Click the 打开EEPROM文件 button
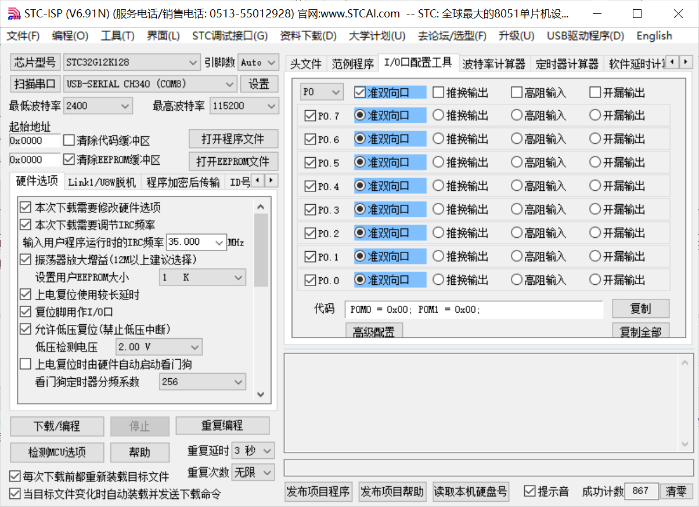 point(233,161)
